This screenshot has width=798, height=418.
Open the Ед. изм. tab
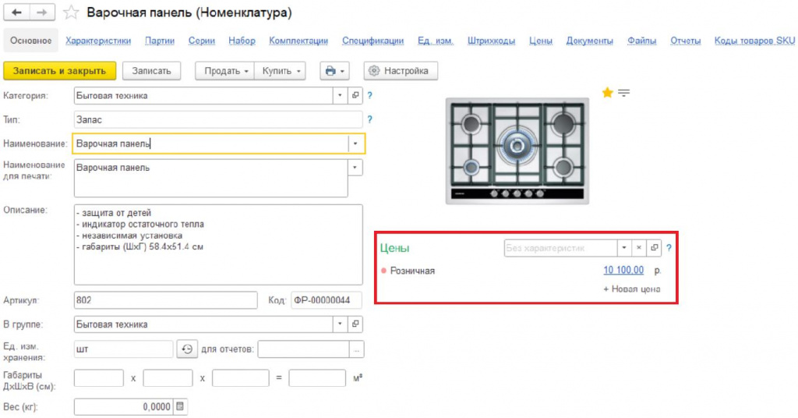pos(435,41)
